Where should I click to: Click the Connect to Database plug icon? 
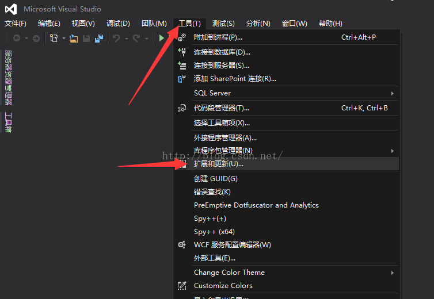182,52
